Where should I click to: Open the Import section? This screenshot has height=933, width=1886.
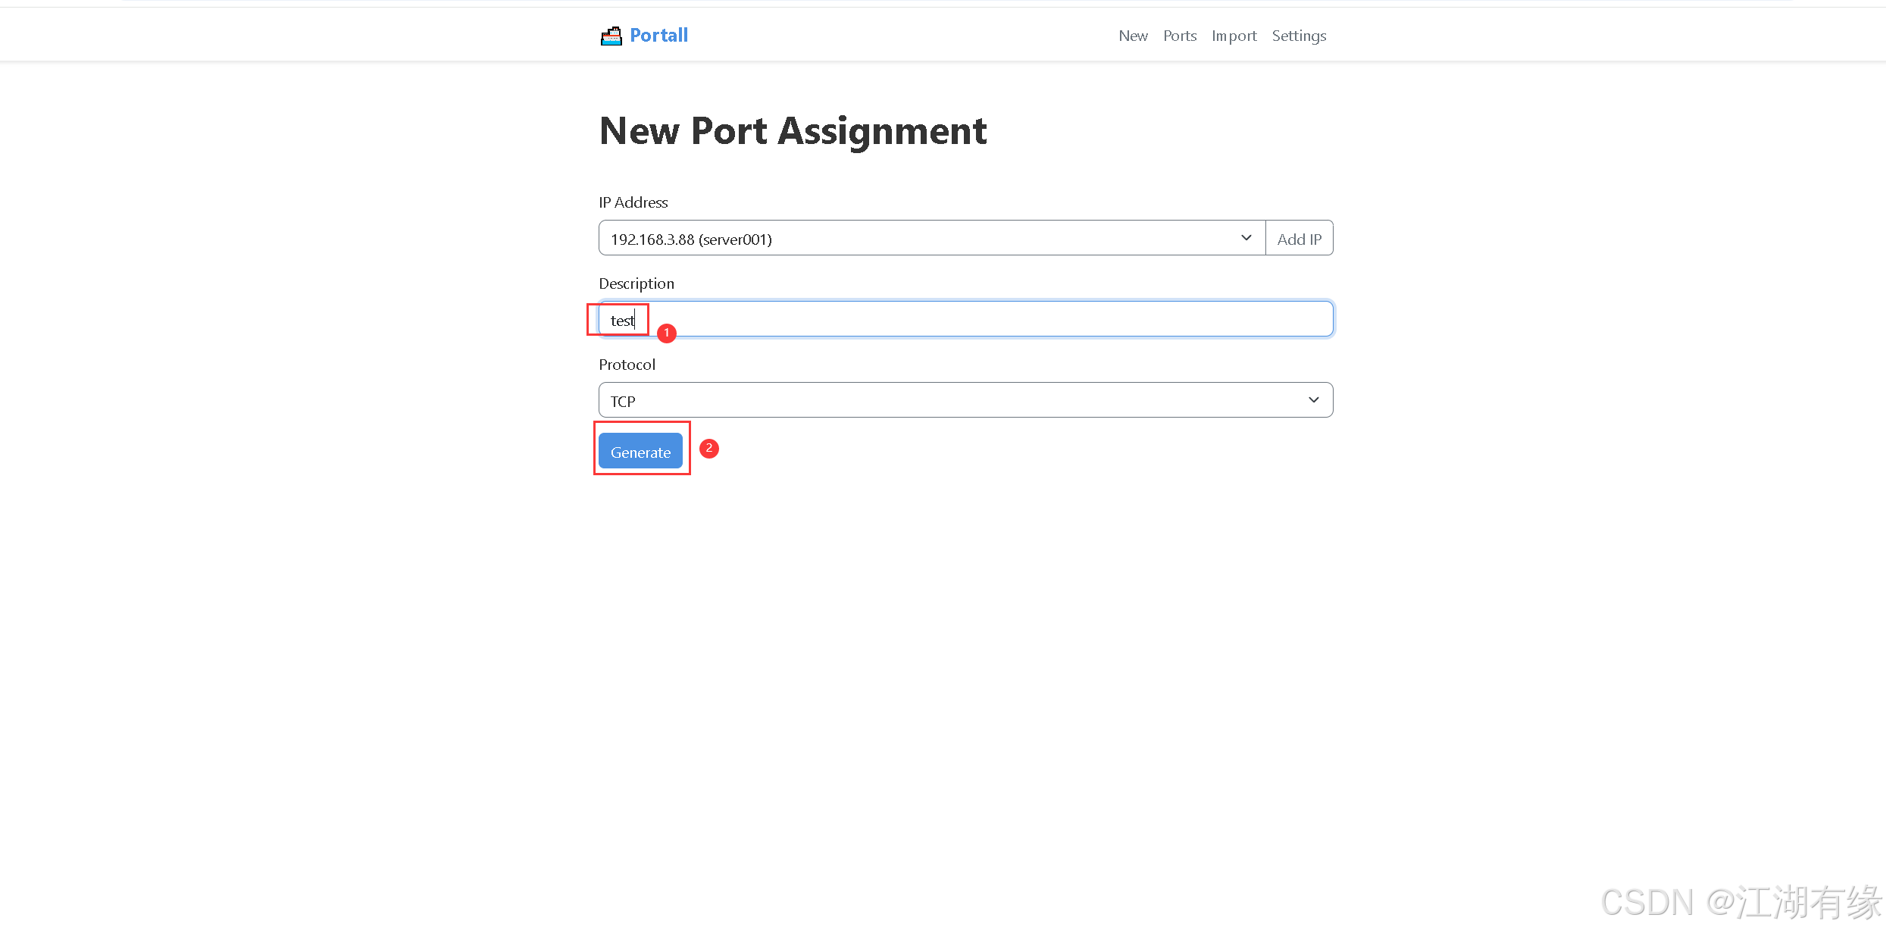(1234, 35)
